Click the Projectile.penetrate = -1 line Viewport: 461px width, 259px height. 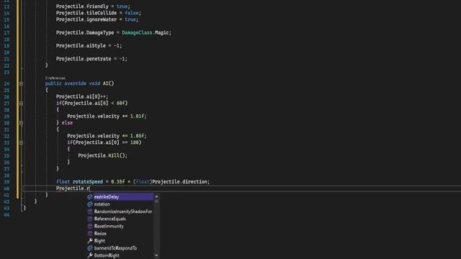coord(91,59)
